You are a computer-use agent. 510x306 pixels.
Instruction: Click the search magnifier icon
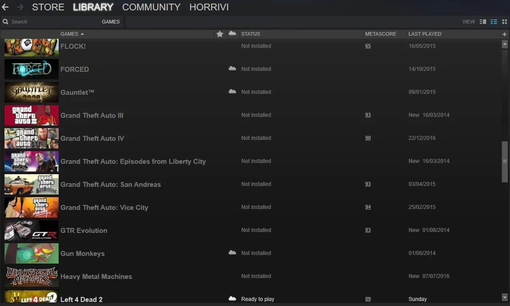click(x=5, y=22)
